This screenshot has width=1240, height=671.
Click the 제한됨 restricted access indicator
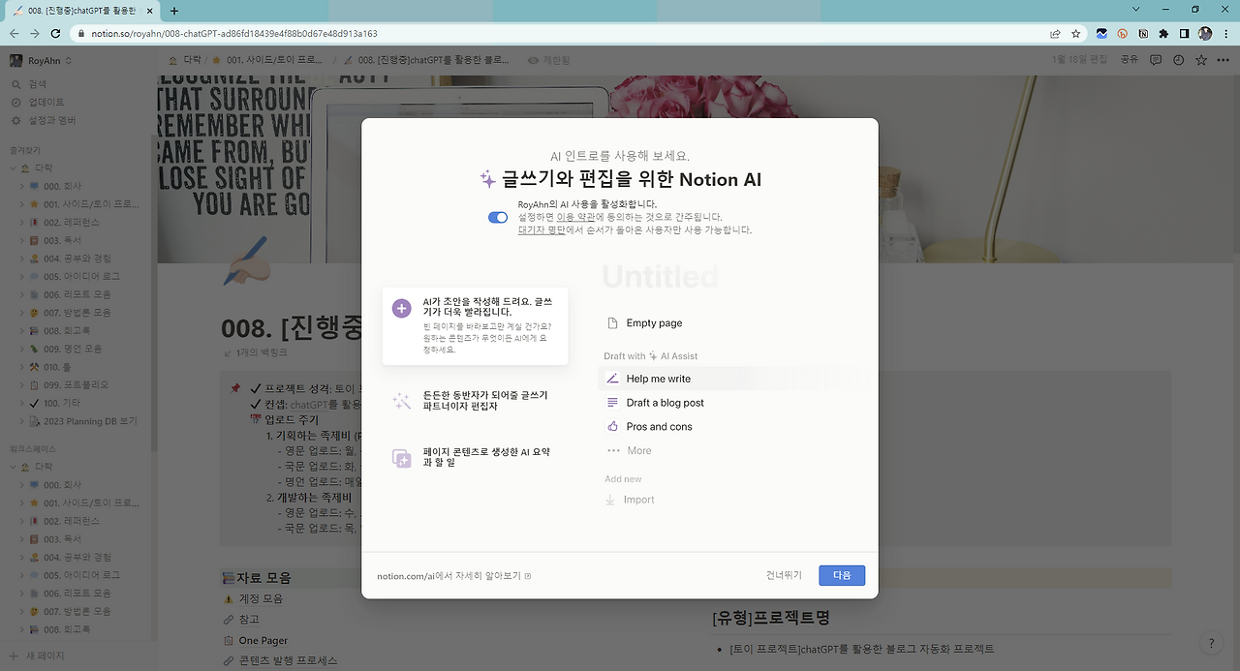549,60
